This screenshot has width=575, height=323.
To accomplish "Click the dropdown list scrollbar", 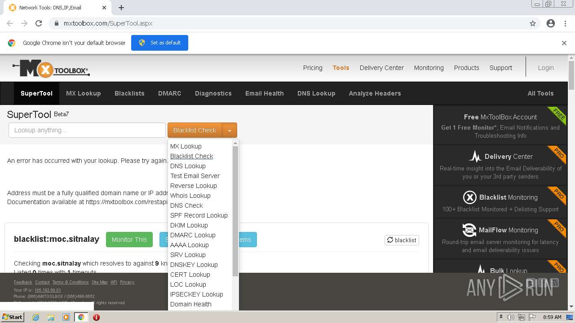I will 235,211.
